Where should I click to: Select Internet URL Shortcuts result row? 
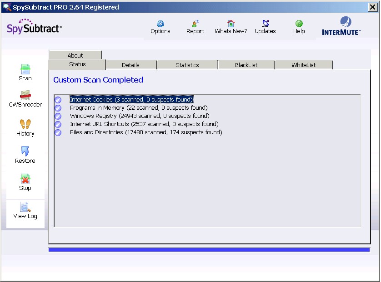tap(144, 124)
